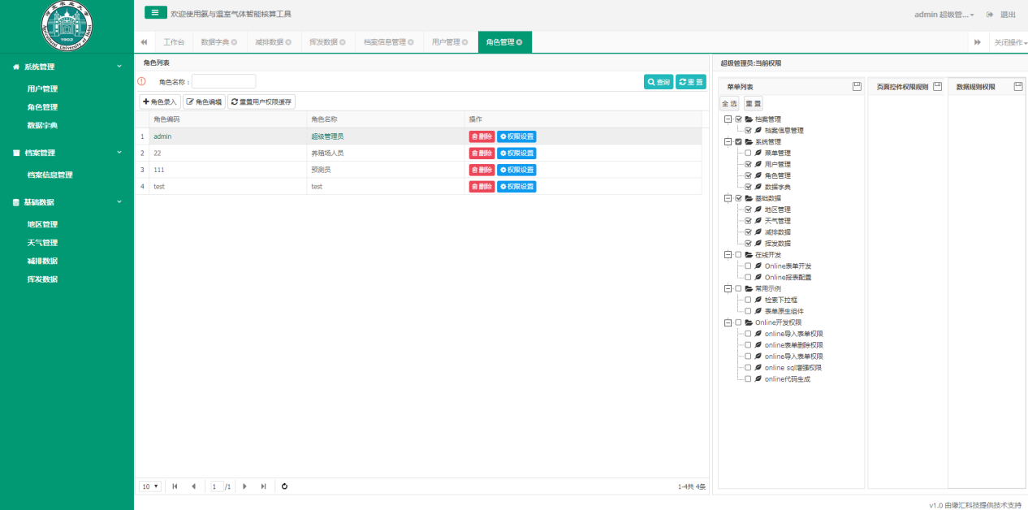Open the page size dropdown showing 10
This screenshot has height=510, width=1028.
point(150,486)
